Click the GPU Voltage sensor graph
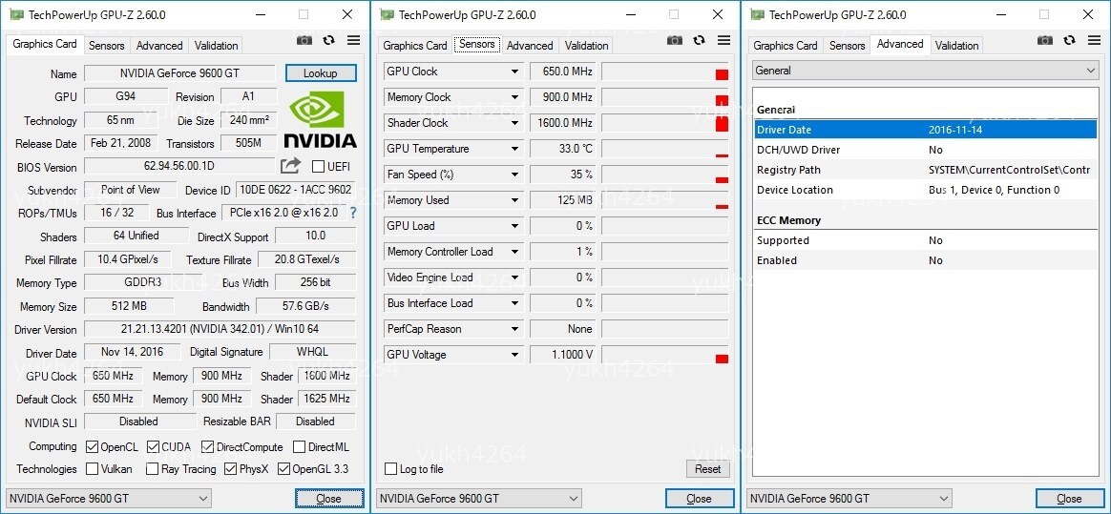 pos(664,355)
